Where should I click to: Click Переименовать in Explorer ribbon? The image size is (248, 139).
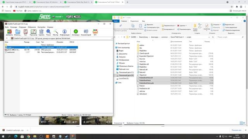click(x=184, y=29)
